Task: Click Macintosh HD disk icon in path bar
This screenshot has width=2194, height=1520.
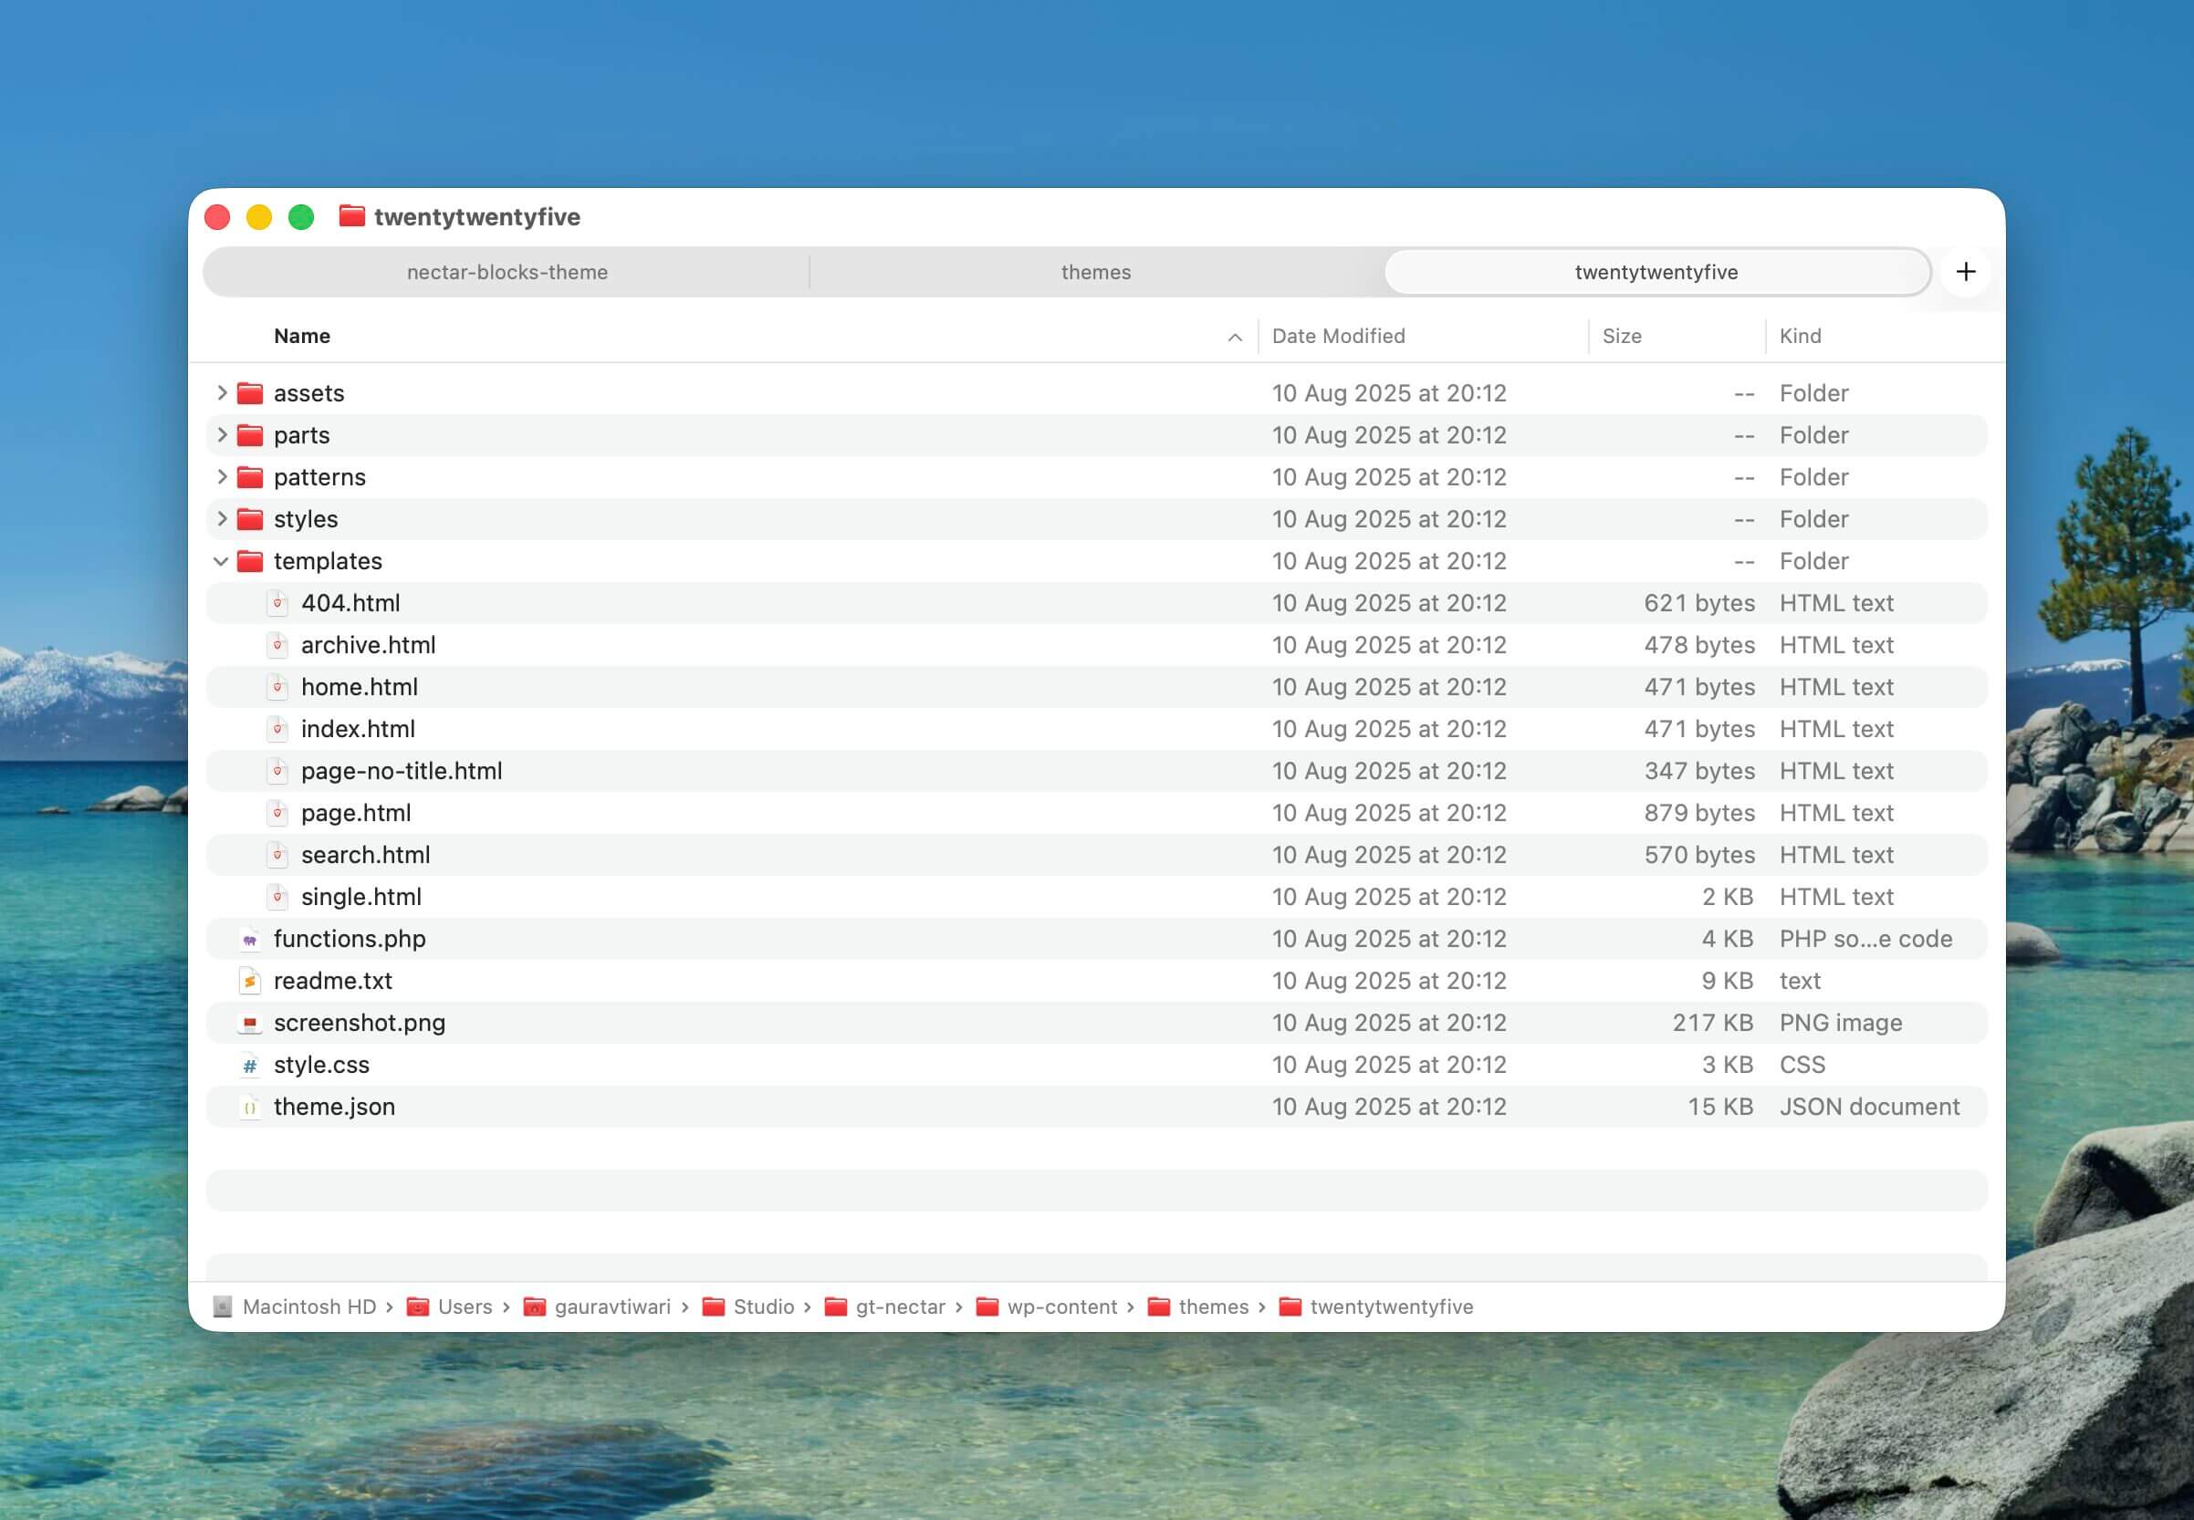Action: click(222, 1307)
